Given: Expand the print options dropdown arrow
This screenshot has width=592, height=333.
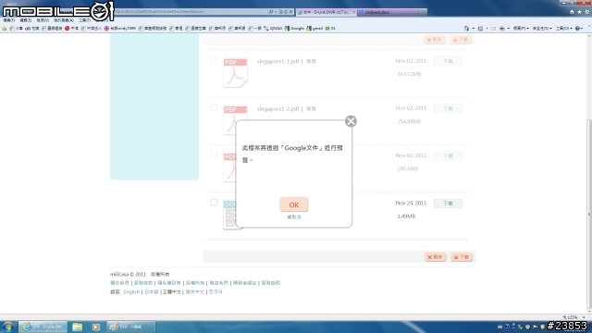Looking at the screenshot, I should point(508,29).
